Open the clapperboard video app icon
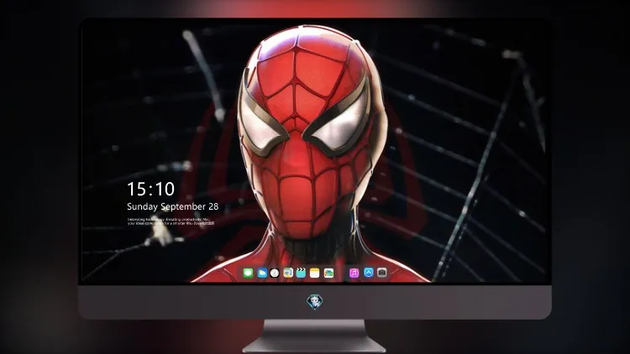 pyautogui.click(x=301, y=273)
